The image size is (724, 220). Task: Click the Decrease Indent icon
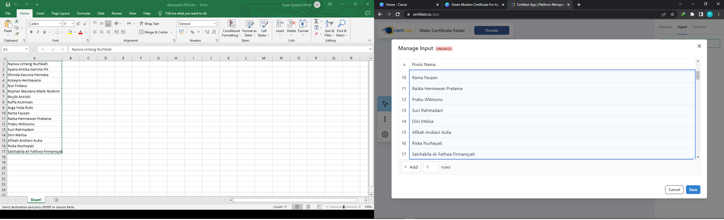pos(117,32)
